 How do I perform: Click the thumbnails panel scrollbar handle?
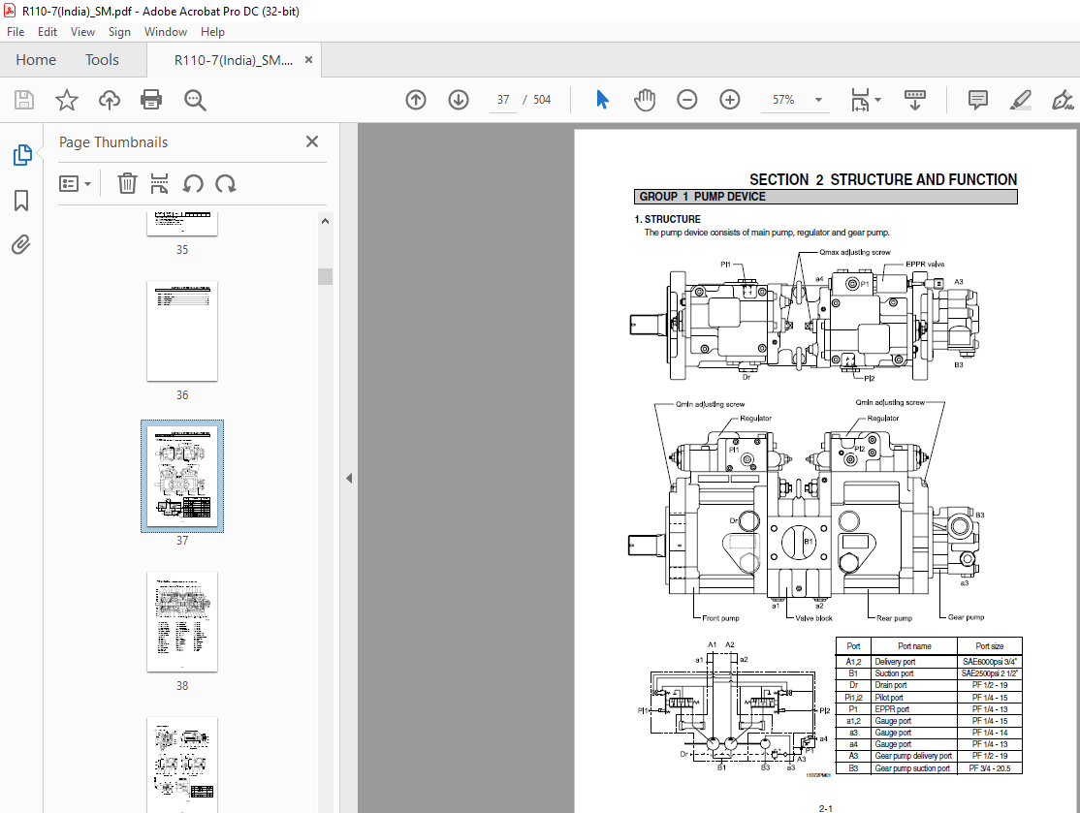point(325,276)
